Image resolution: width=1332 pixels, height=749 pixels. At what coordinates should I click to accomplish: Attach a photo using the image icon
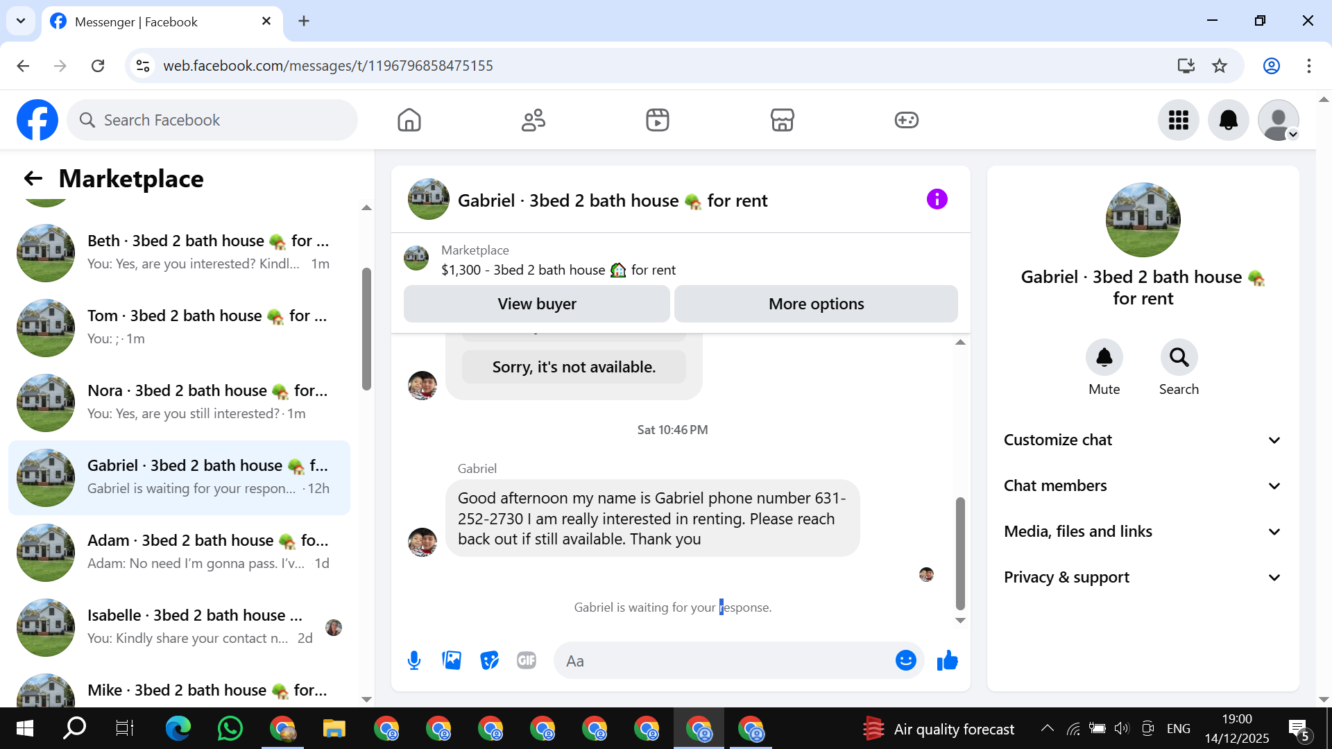(452, 660)
